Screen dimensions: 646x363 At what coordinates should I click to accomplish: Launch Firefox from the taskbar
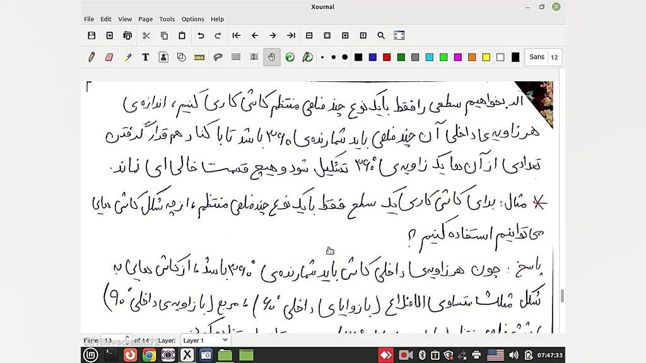point(130,355)
